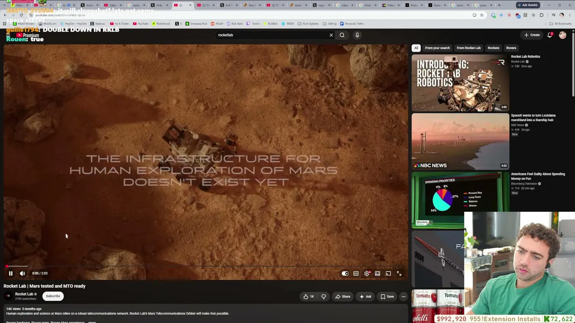Like the video with thumbs up

[x=309, y=297]
